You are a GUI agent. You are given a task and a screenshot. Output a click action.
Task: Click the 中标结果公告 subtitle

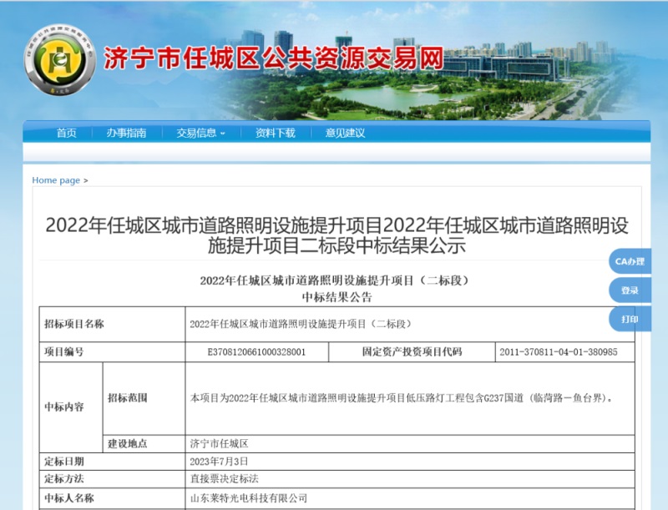point(337,296)
